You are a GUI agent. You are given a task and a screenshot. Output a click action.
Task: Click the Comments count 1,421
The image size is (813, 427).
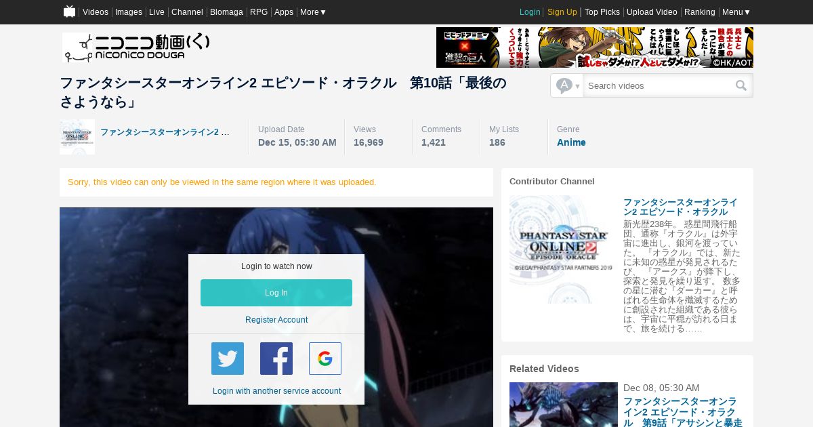[434, 142]
